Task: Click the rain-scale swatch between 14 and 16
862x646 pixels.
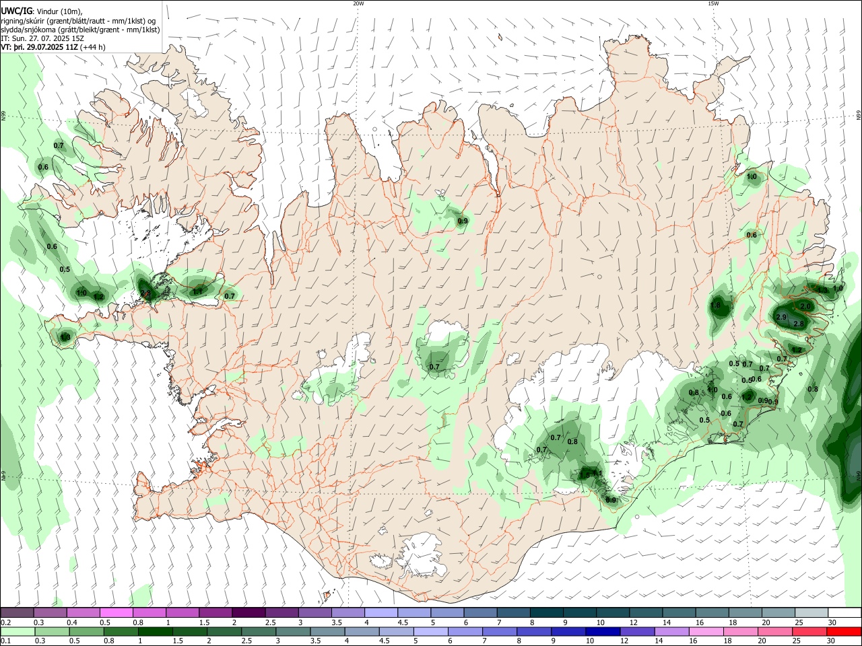Action: click(x=671, y=631)
